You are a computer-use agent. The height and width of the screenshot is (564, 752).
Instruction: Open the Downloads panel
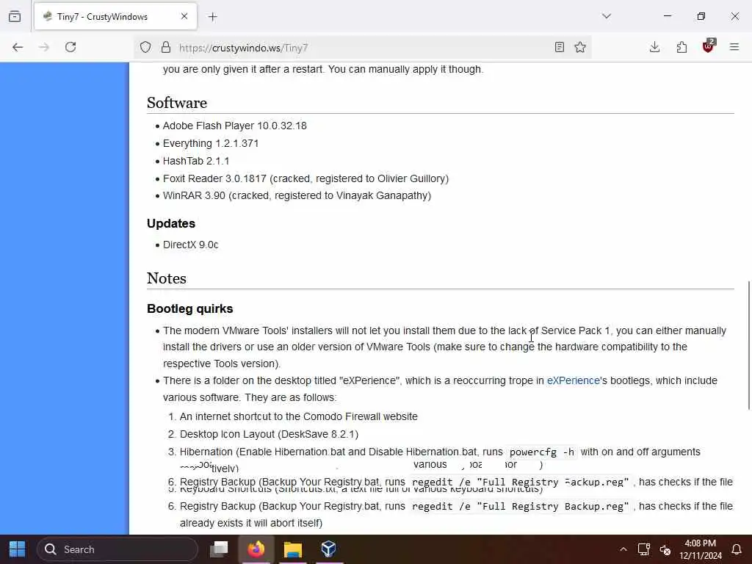pos(654,47)
